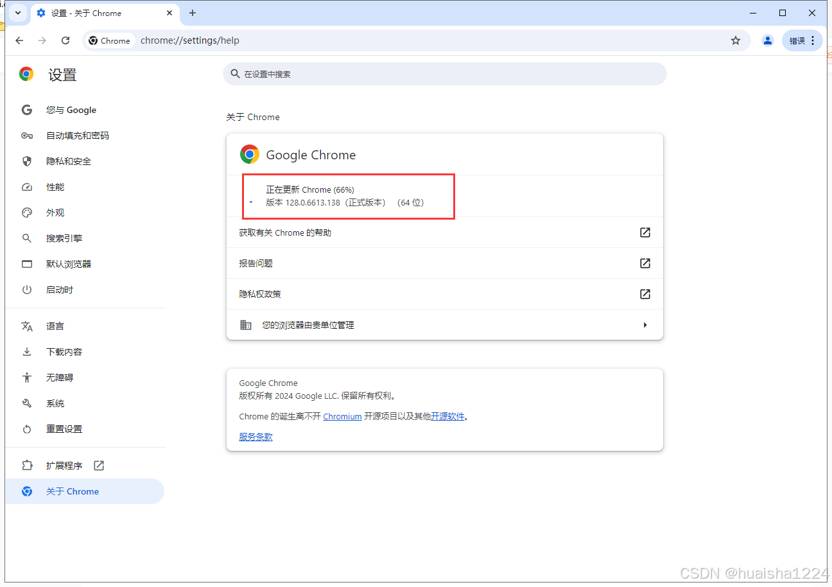Click the building icon for managed browser
Image resolution: width=832 pixels, height=587 pixels.
click(246, 325)
